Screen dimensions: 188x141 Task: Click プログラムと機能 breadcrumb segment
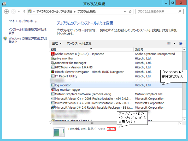tap(86, 11)
